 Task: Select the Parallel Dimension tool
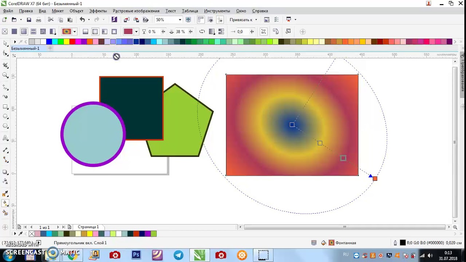[5, 150]
